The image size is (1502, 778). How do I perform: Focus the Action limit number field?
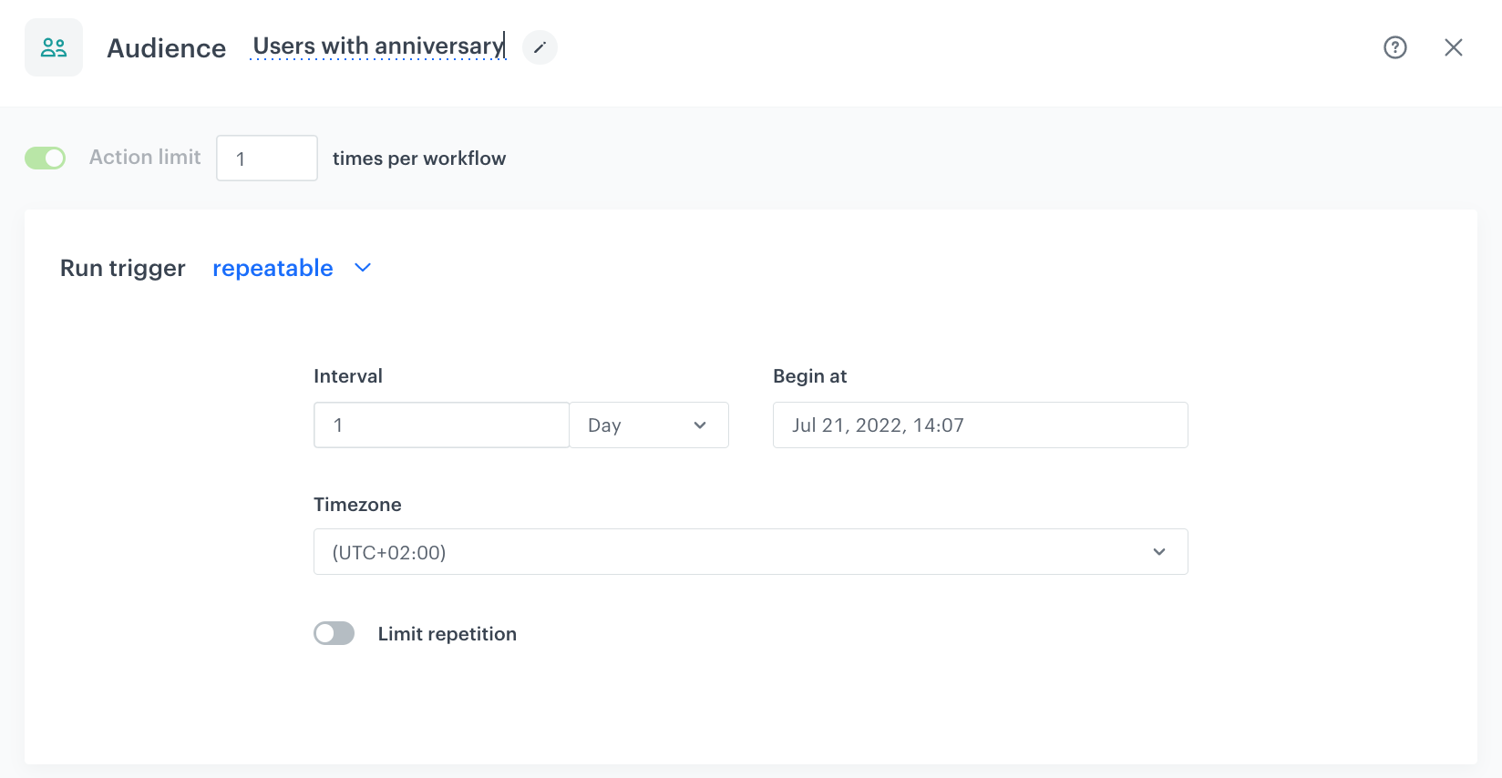coord(266,159)
